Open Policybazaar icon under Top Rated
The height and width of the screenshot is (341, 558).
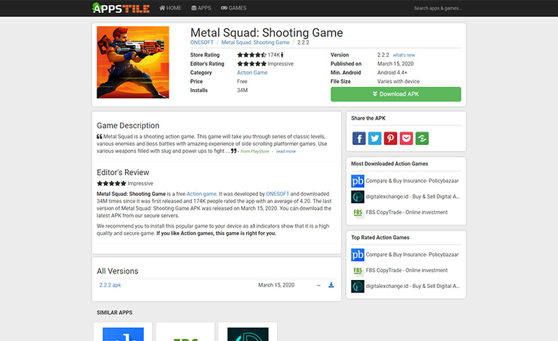[357, 255]
